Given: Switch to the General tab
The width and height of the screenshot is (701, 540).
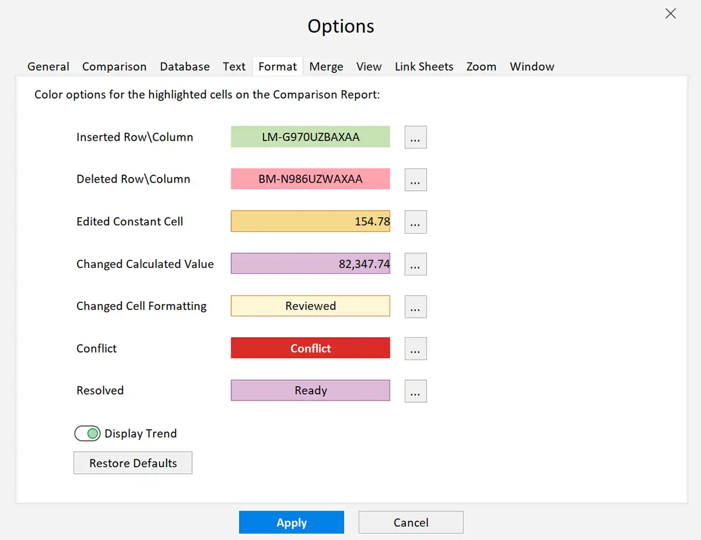Looking at the screenshot, I should [48, 67].
